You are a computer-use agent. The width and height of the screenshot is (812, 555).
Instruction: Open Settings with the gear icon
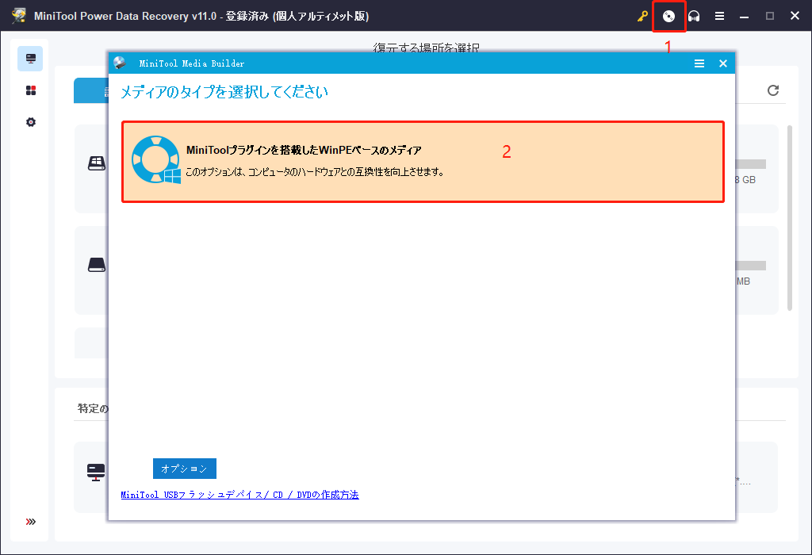pyautogui.click(x=30, y=121)
